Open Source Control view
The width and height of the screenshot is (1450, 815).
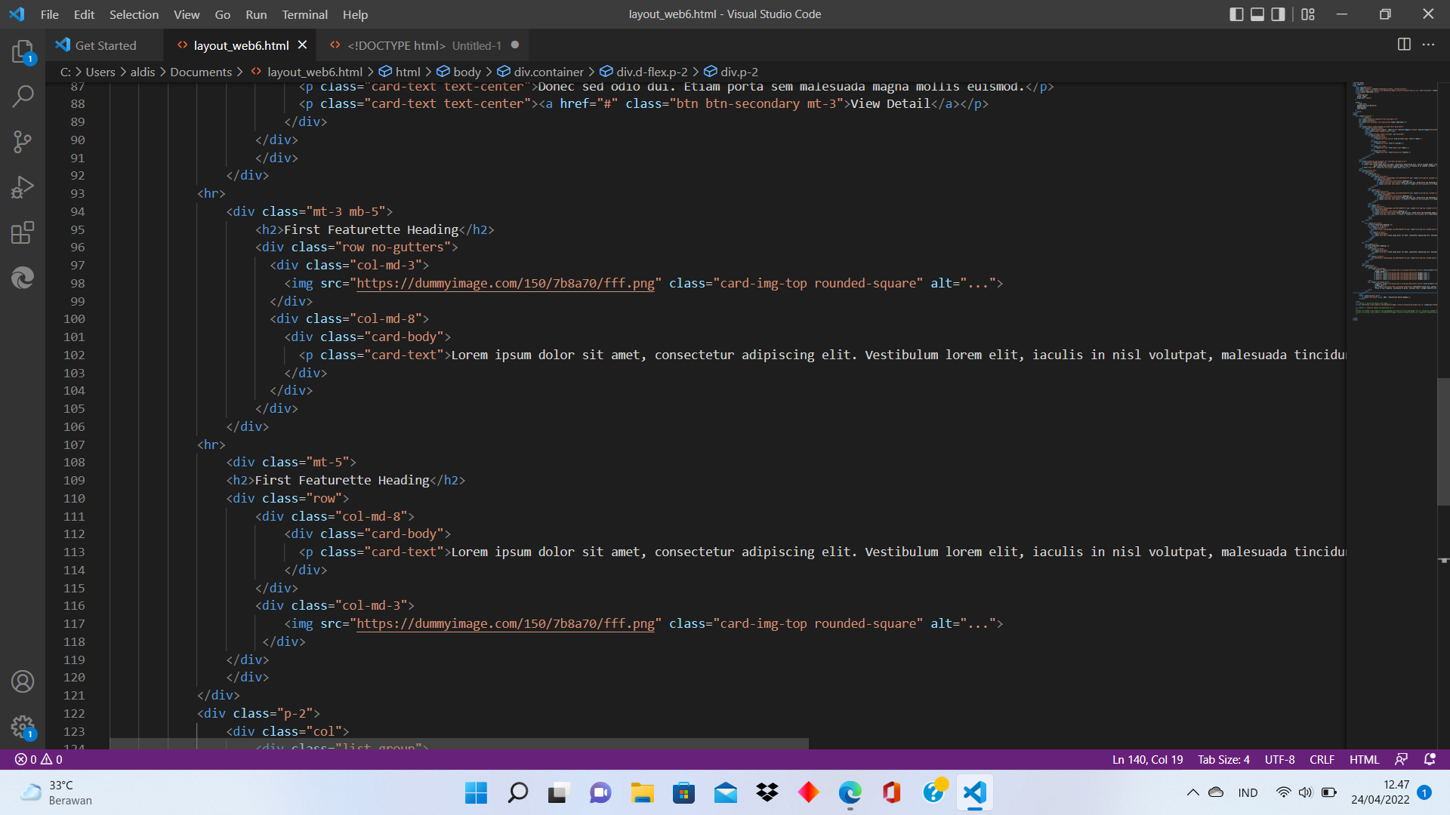[23, 141]
